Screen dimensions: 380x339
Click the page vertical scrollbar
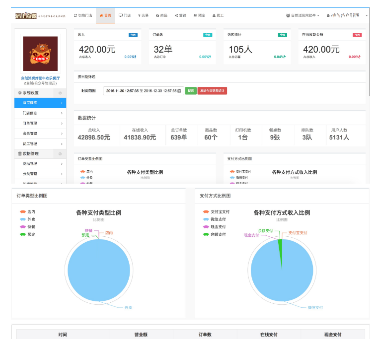point(370,52)
